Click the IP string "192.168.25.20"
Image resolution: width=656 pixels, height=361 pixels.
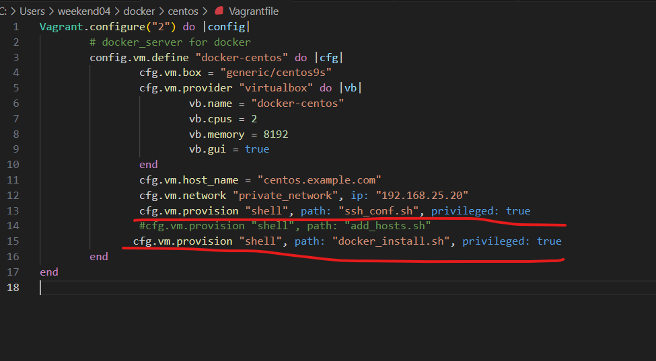click(422, 196)
